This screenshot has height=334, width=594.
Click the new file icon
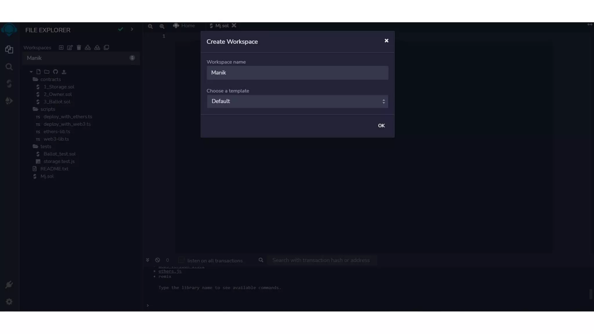[39, 72]
